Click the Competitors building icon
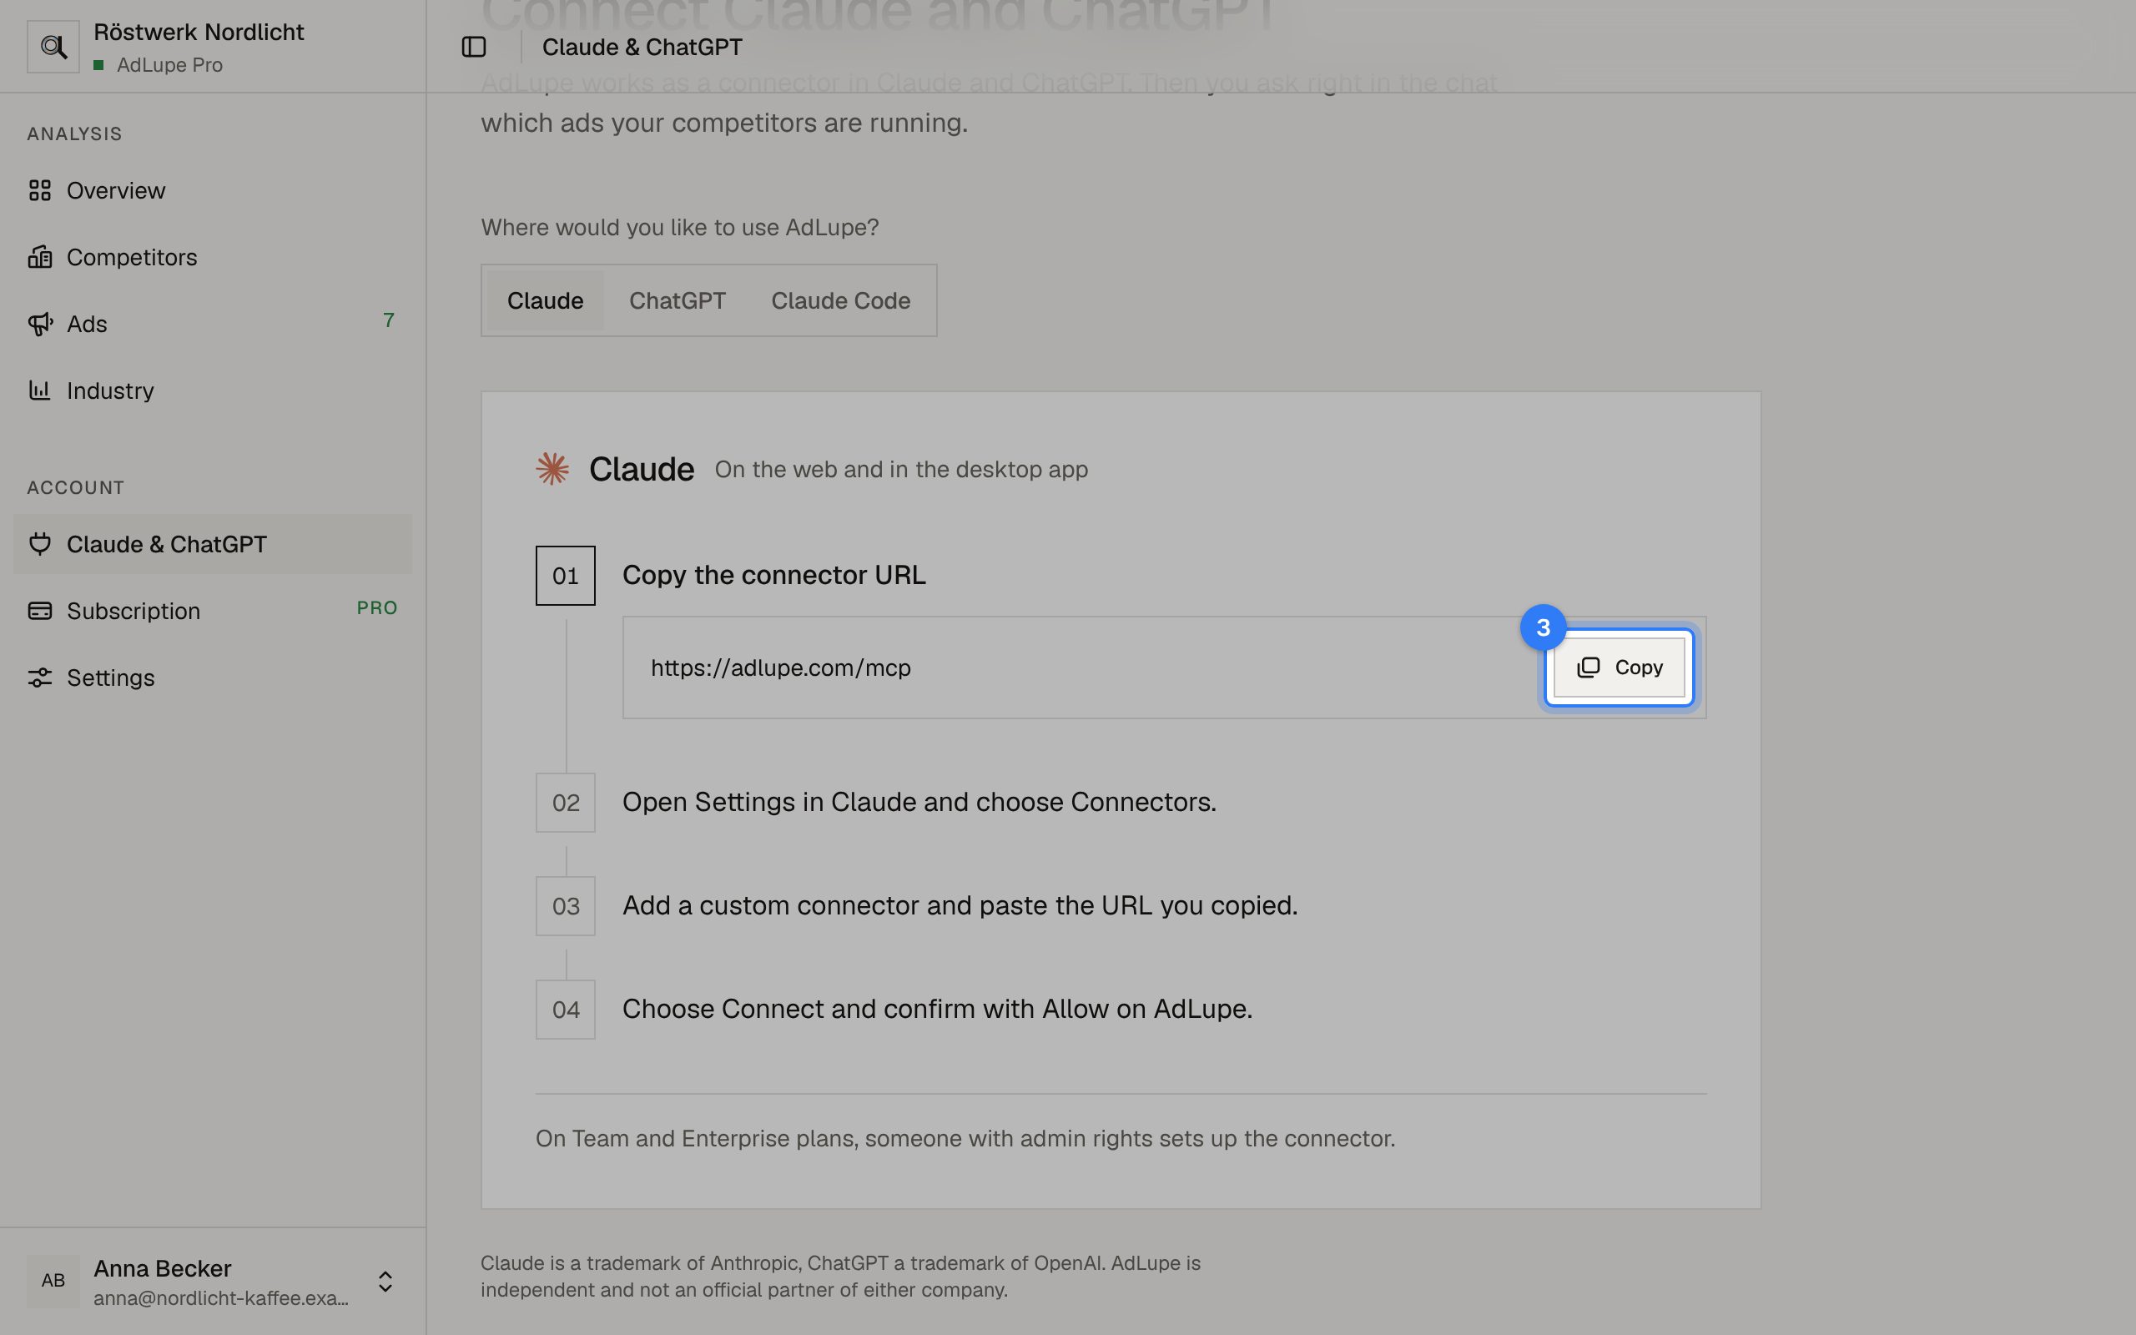 40,257
